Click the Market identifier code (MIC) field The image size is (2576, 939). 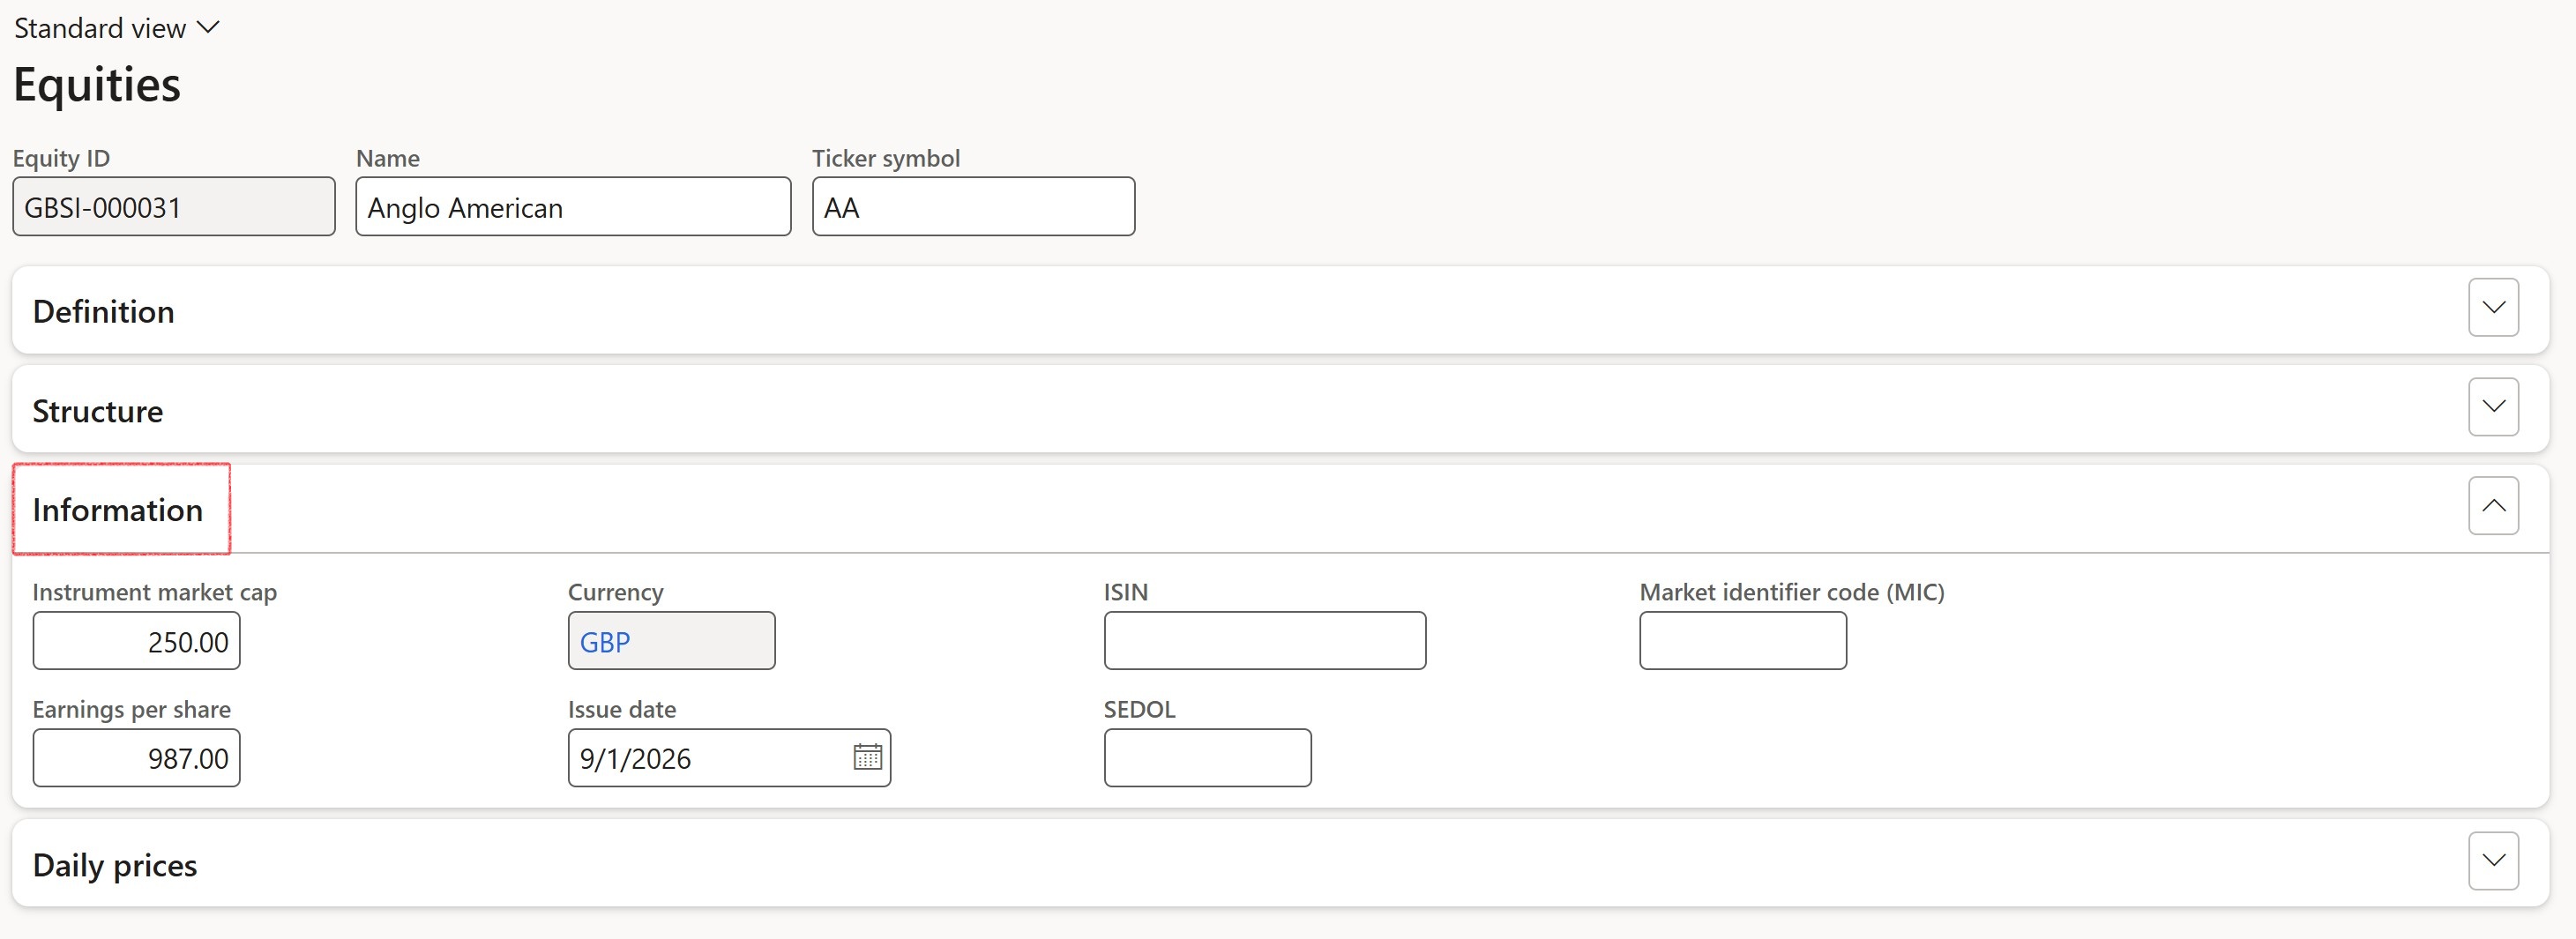pos(1742,641)
